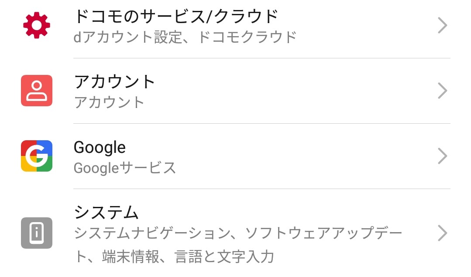This screenshot has height=277, width=471.
Task: Tap the gray System info phone icon
Action: 37,233
